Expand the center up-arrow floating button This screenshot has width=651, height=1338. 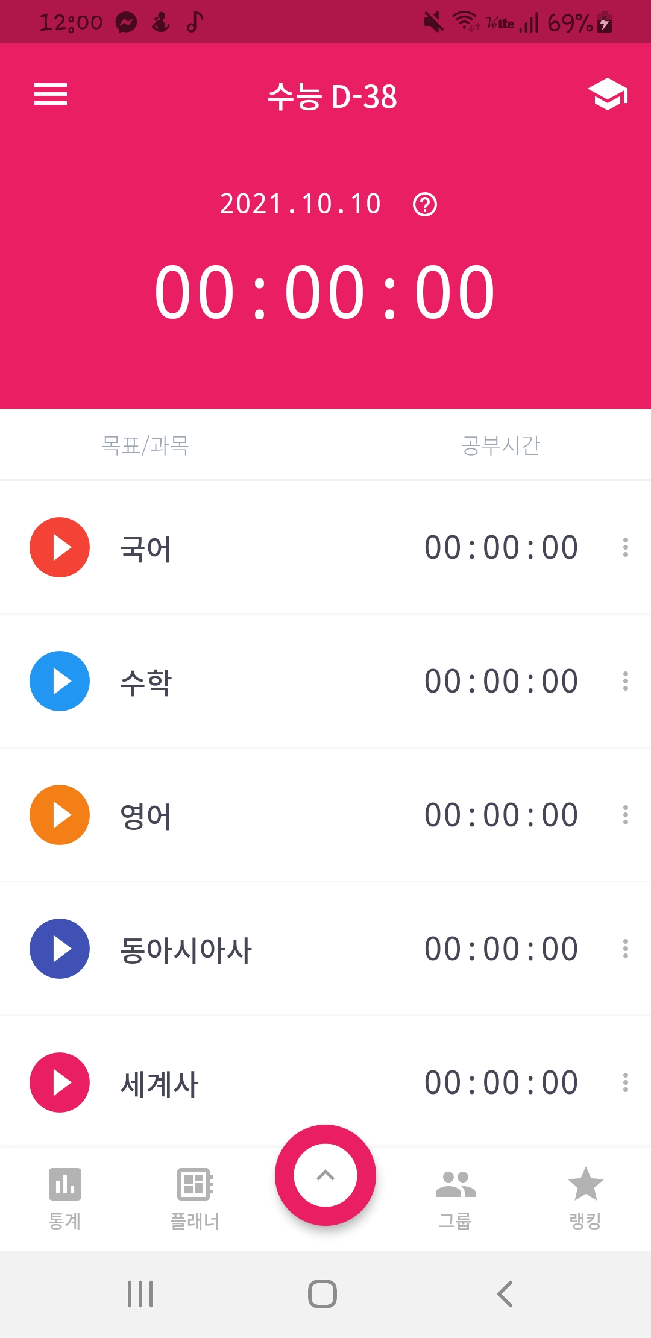pyautogui.click(x=325, y=1175)
